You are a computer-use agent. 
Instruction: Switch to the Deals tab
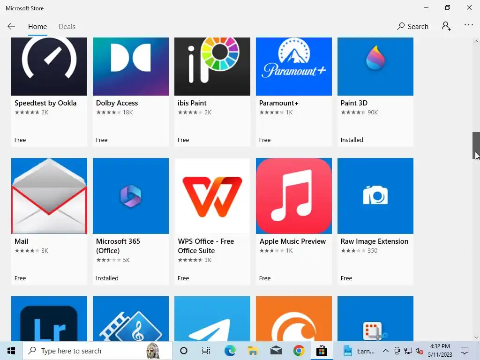coord(67,27)
